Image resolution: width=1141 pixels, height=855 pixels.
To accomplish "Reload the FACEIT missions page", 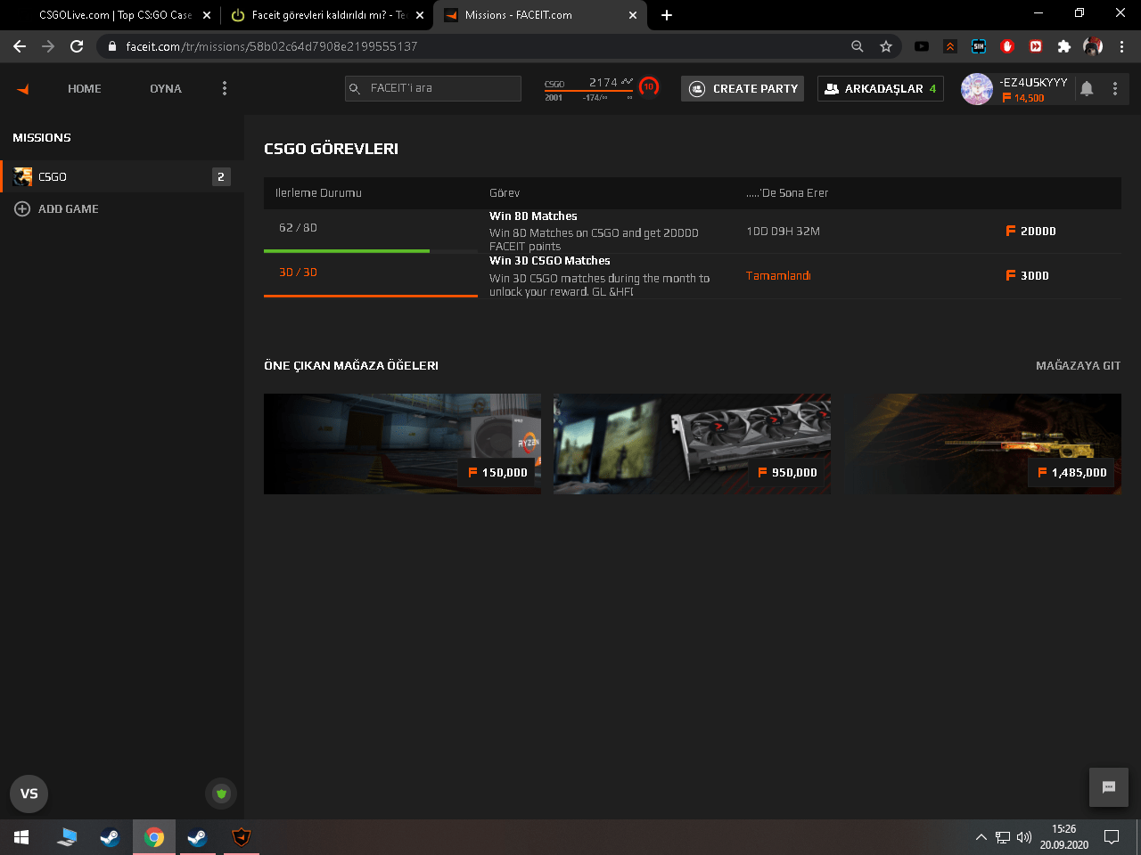I will coord(77,46).
